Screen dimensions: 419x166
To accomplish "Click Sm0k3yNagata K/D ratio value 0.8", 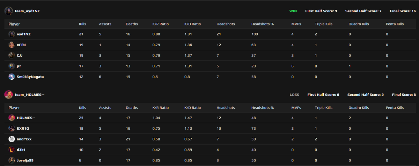I will [x=187, y=77].
